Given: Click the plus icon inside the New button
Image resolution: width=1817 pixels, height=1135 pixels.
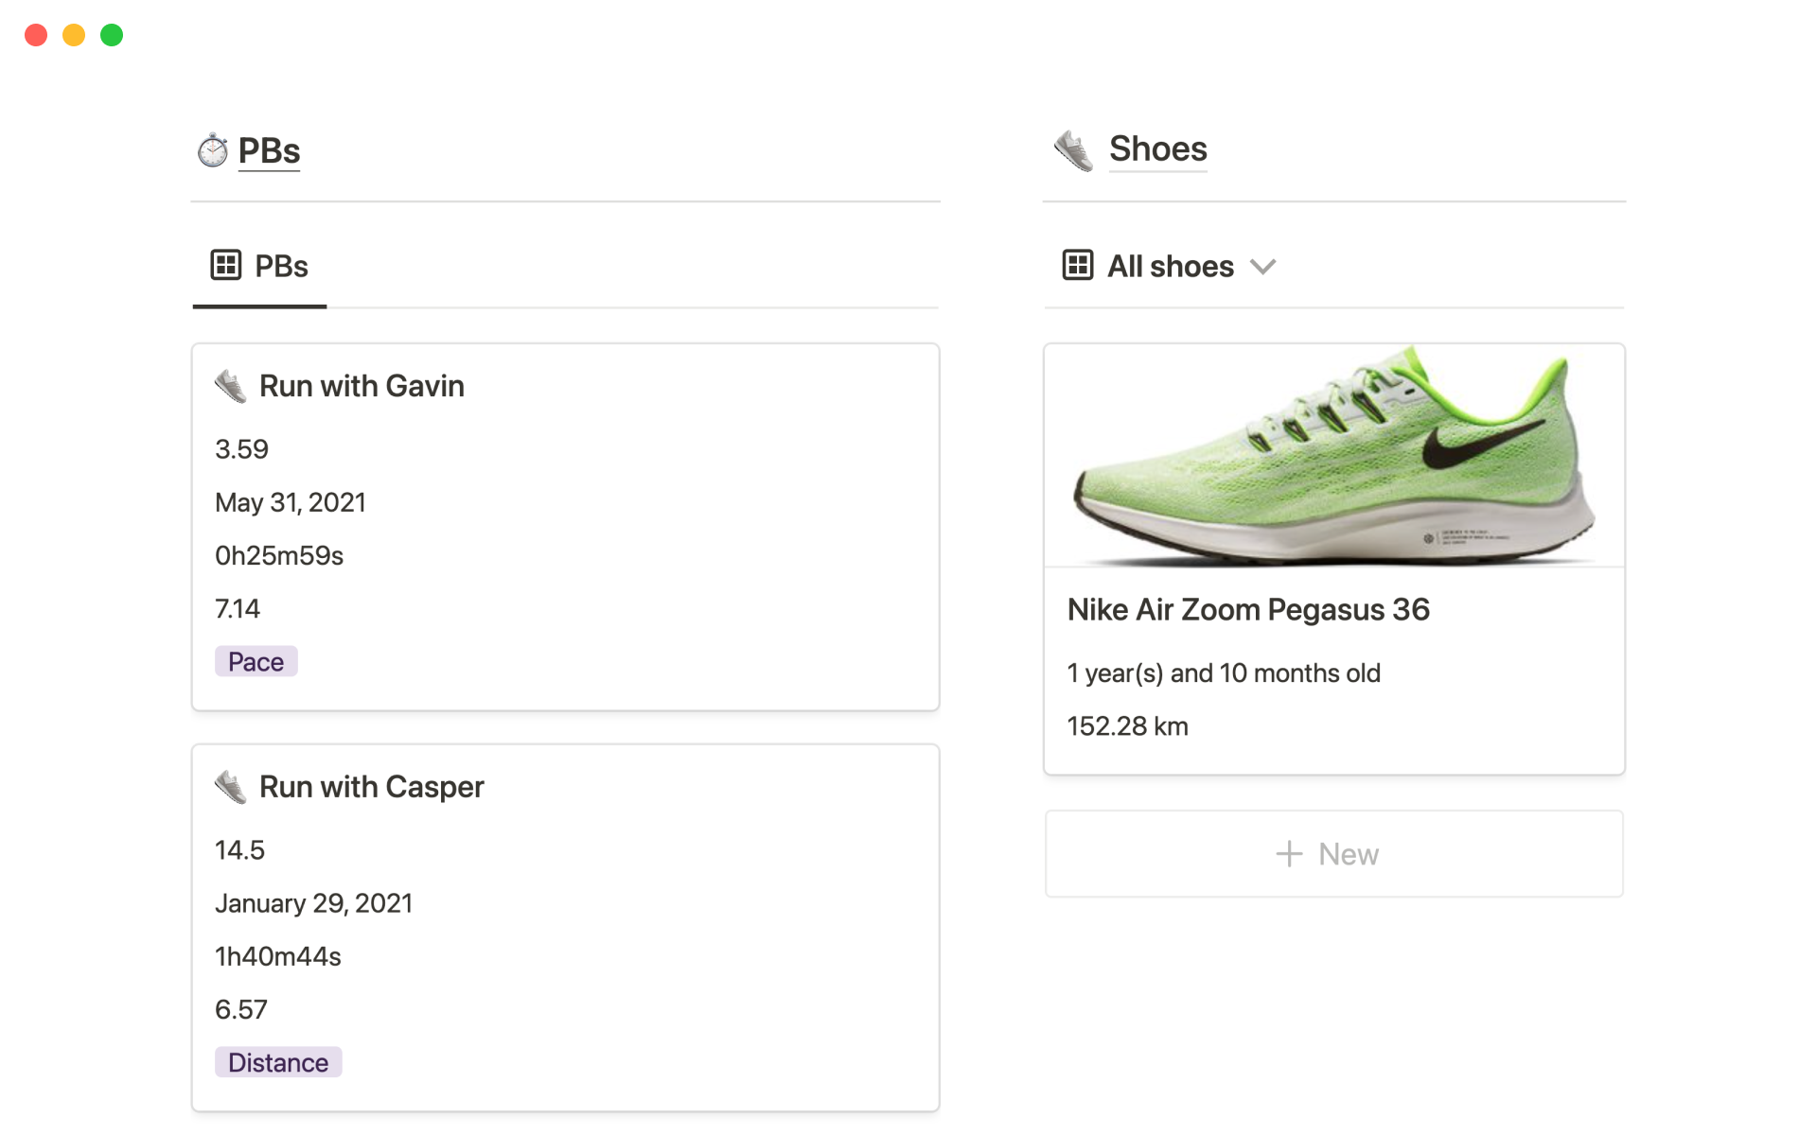Looking at the screenshot, I should pyautogui.click(x=1289, y=853).
